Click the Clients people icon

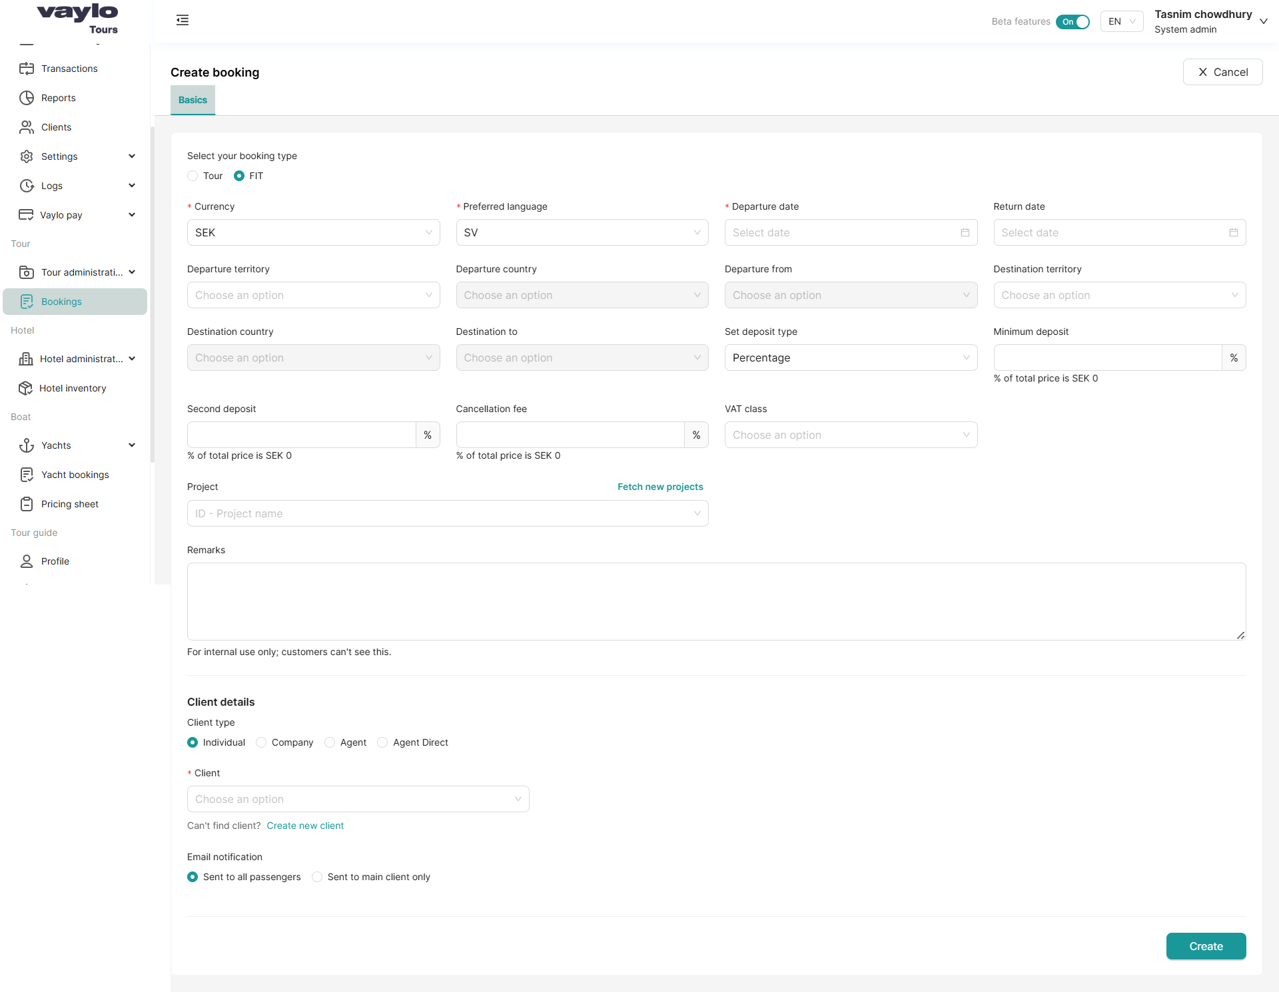pyautogui.click(x=27, y=127)
